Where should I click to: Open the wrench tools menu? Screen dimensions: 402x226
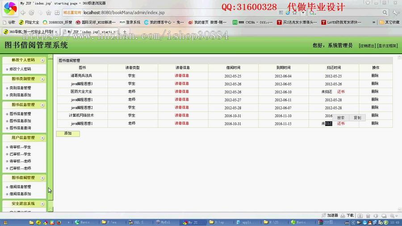(x=396, y=12)
